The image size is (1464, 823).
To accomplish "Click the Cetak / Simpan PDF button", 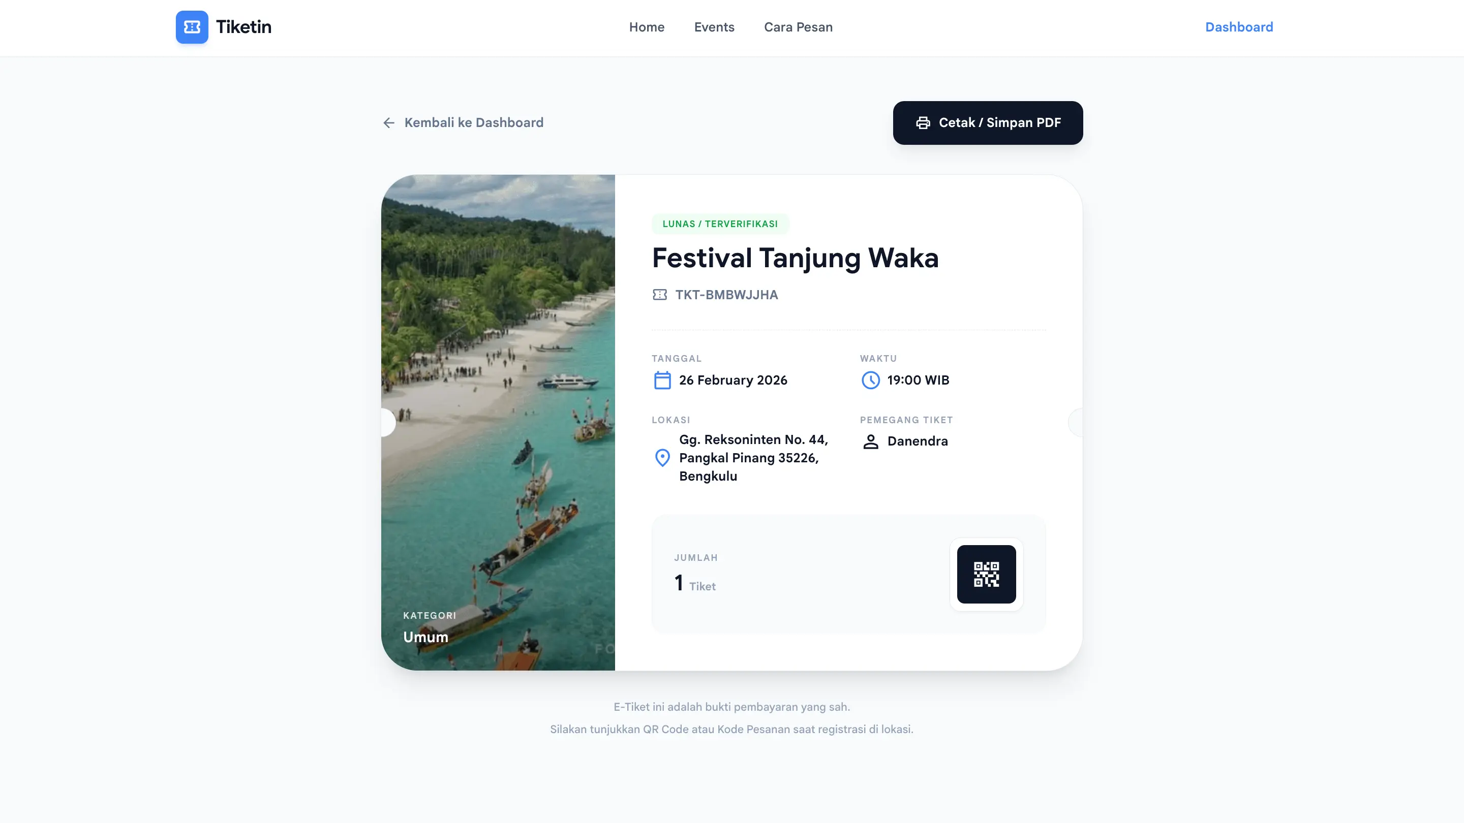I will coord(988,122).
